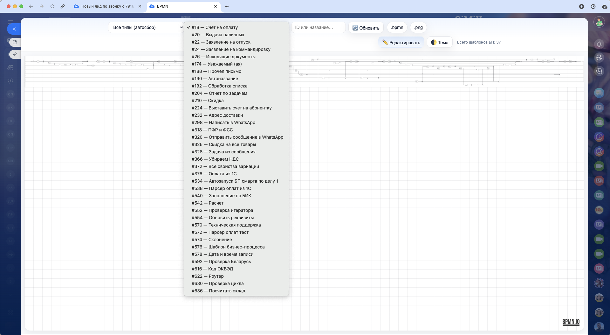The height and width of the screenshot is (335, 610).
Task: Select '#622 — Роутер' option
Action: click(236, 276)
